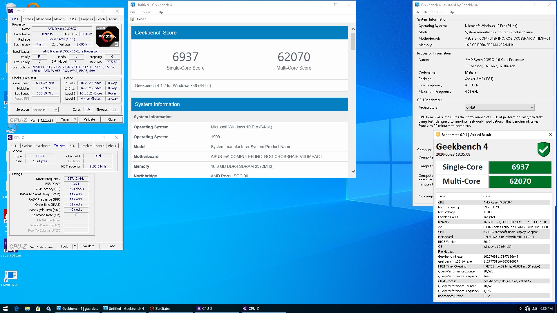
Task: Open the Help menu in Untitled Geekbench window
Action: click(159, 12)
